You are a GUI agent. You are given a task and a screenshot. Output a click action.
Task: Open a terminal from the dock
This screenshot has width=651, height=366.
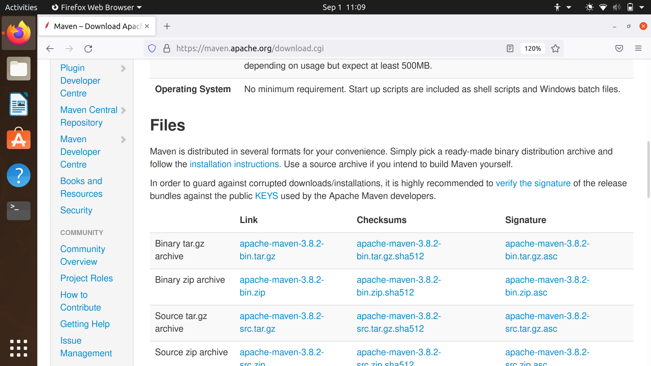(18, 211)
